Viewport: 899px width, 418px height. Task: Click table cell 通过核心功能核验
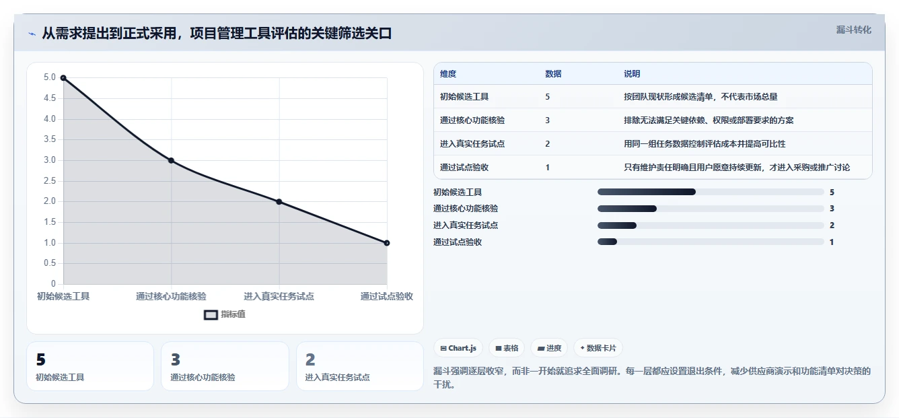point(472,120)
